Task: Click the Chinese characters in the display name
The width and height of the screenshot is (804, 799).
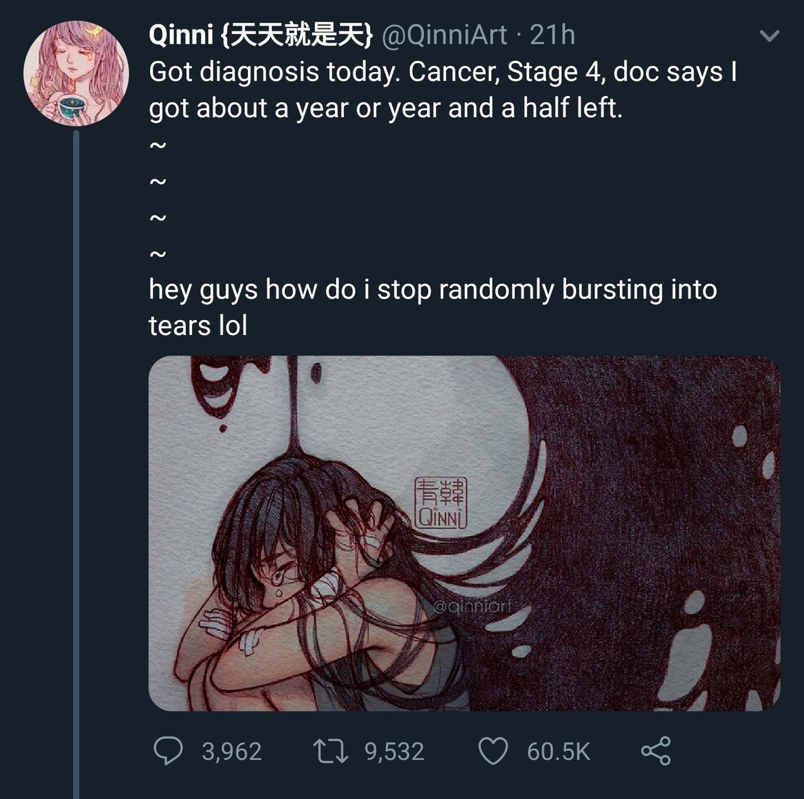Action: (x=297, y=35)
